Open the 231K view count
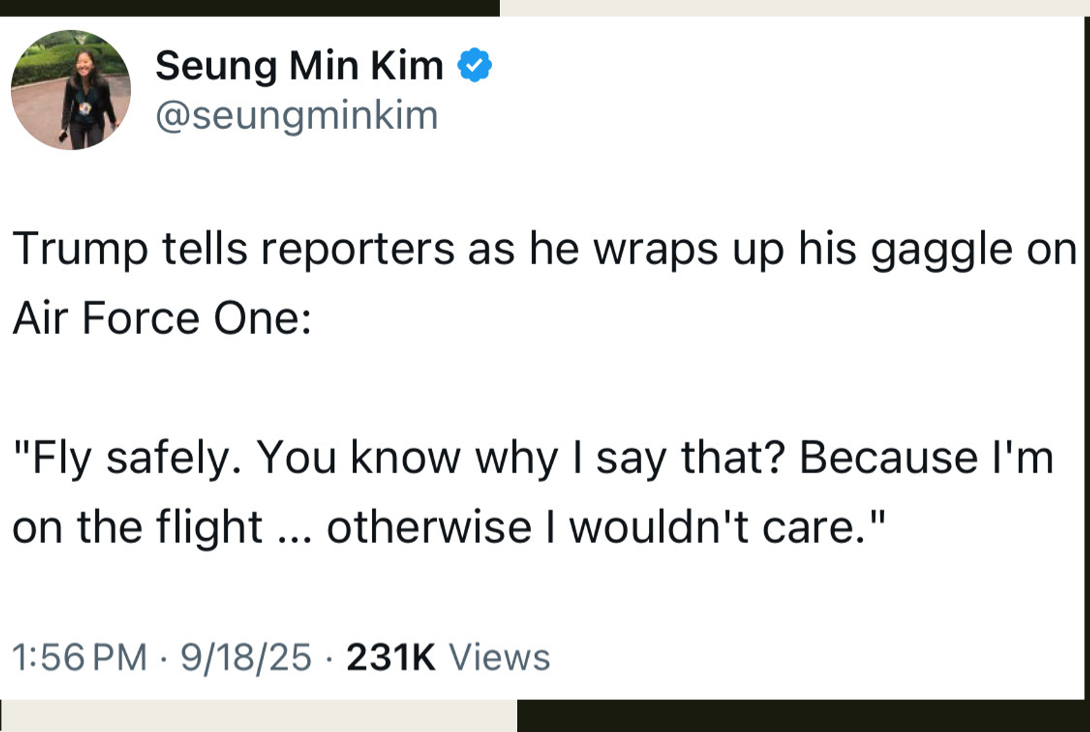 pyautogui.click(x=391, y=657)
